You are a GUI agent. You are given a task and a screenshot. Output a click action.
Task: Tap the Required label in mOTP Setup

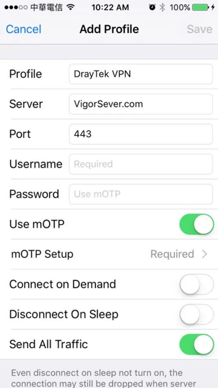(x=172, y=254)
